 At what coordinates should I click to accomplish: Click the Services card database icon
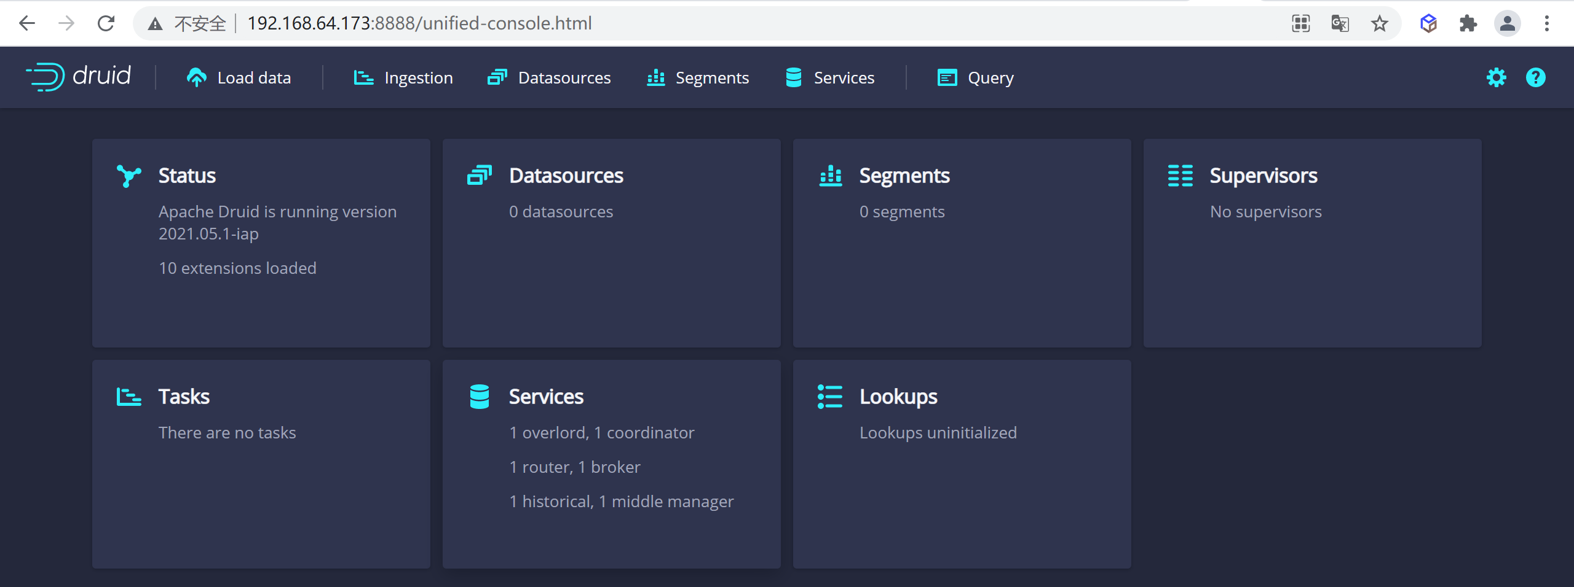pos(480,397)
